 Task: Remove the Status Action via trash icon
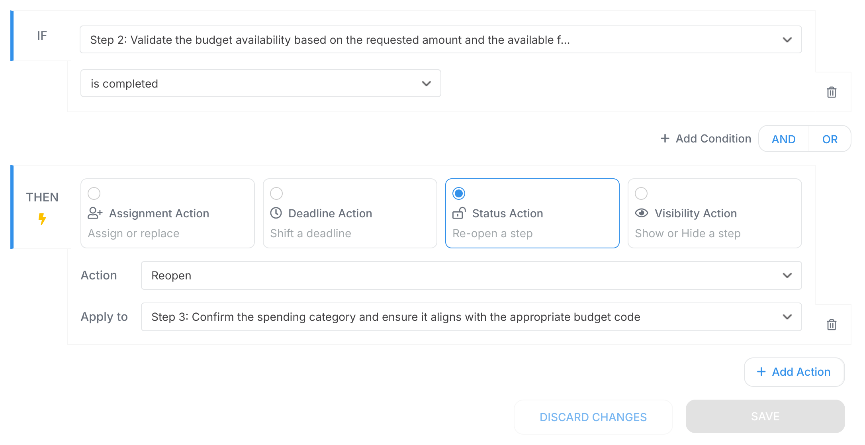pyautogui.click(x=832, y=324)
